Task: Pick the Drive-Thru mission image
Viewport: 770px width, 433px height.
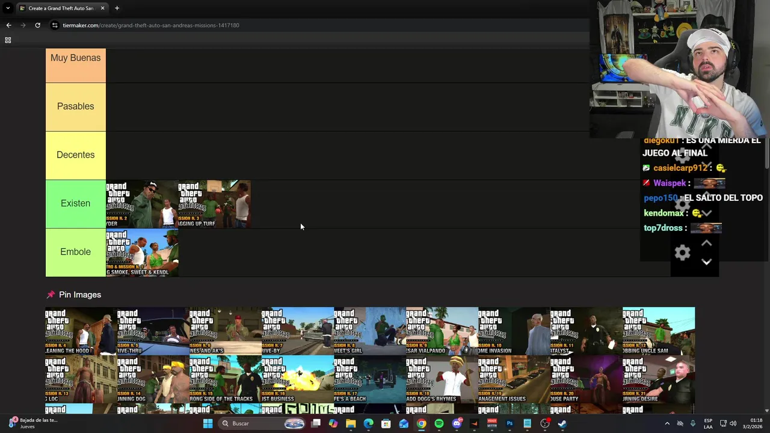Action: tap(153, 331)
